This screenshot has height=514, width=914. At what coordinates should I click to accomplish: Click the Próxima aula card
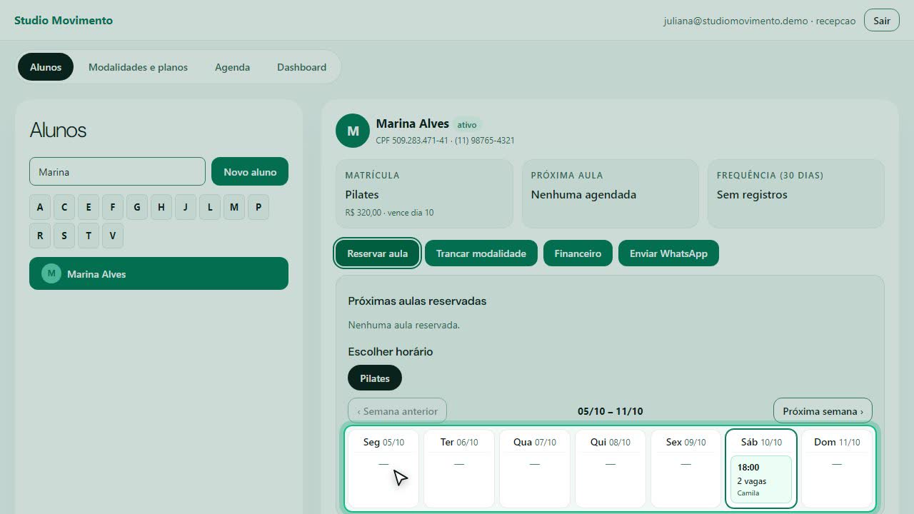[610, 193]
